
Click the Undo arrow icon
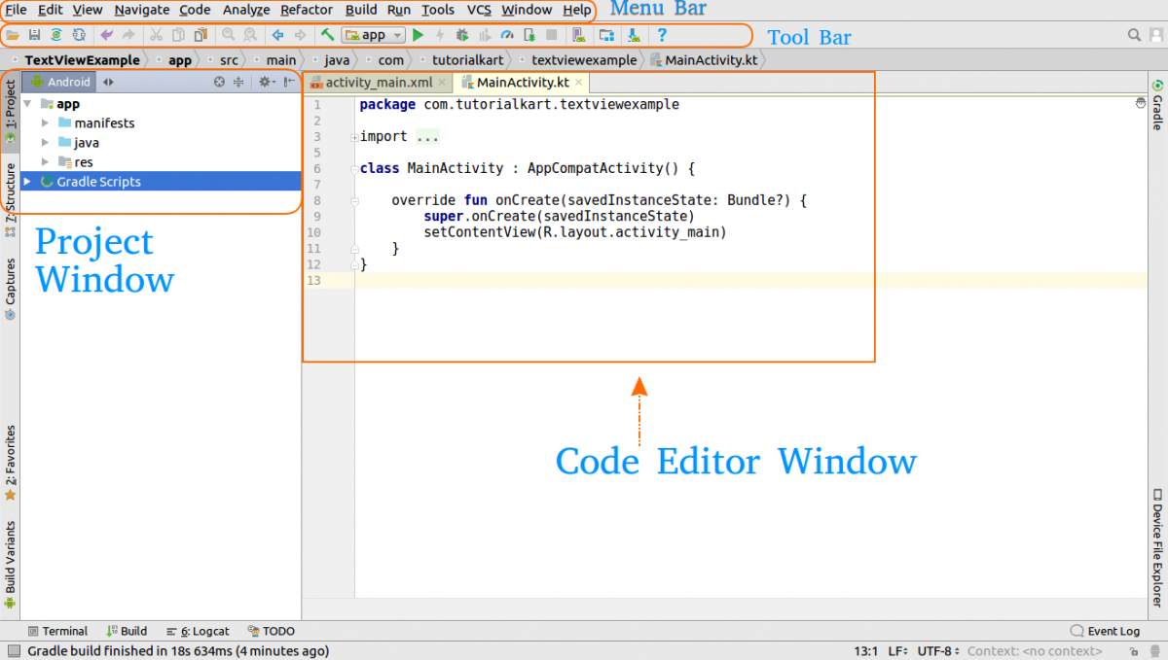[107, 35]
